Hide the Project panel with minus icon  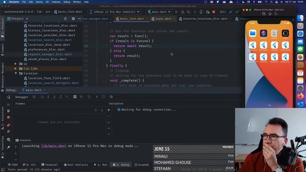[79, 19]
